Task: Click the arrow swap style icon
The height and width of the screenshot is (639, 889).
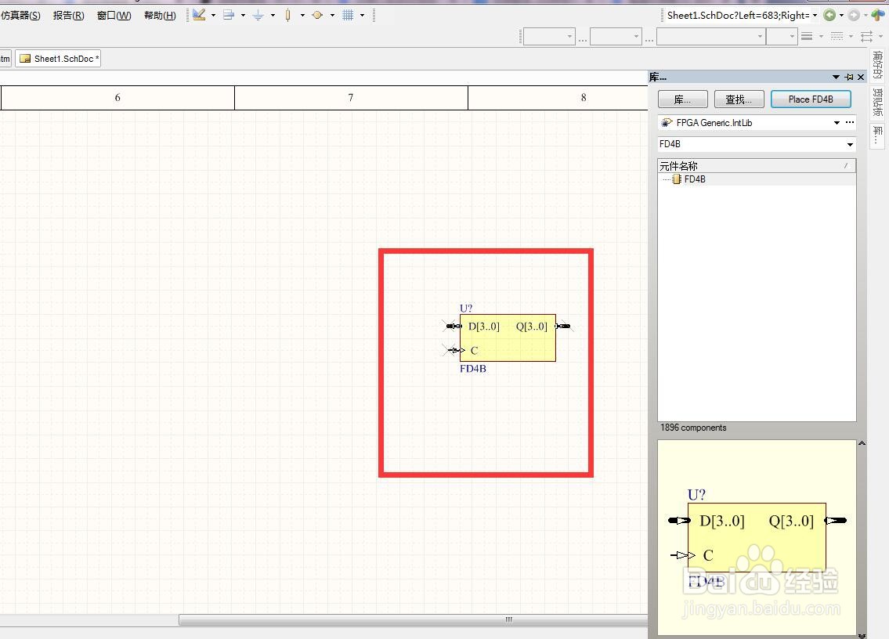Action: coord(867,36)
